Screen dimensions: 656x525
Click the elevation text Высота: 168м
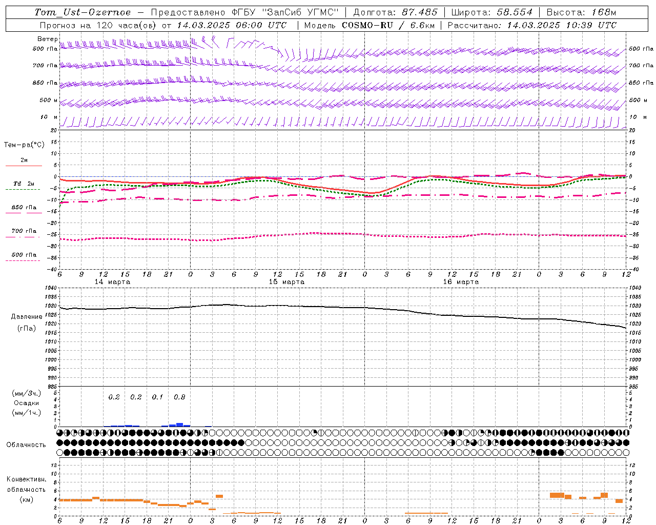click(581, 12)
